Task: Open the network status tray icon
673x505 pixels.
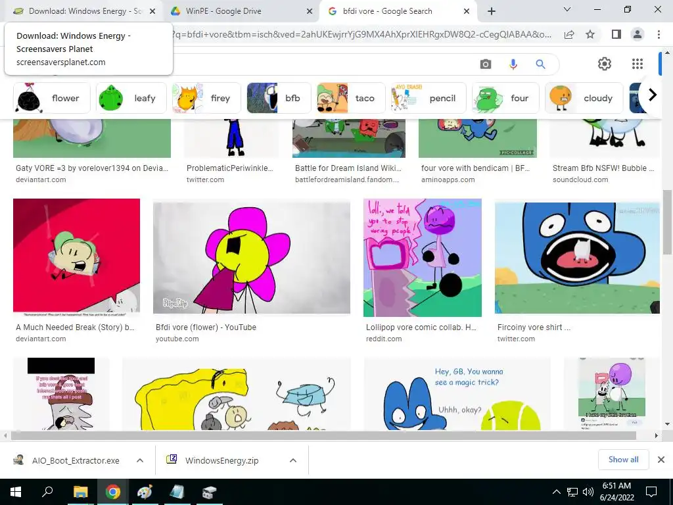Action: coord(572,492)
